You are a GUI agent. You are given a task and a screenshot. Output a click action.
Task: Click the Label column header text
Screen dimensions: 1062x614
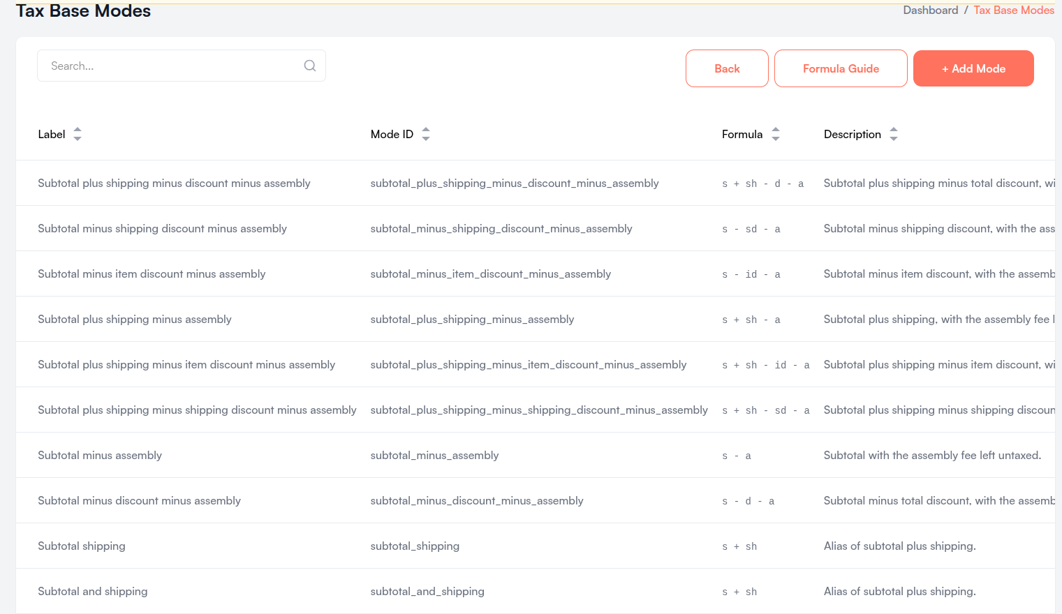[52, 134]
